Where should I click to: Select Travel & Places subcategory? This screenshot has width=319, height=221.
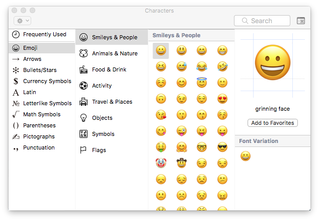112,102
